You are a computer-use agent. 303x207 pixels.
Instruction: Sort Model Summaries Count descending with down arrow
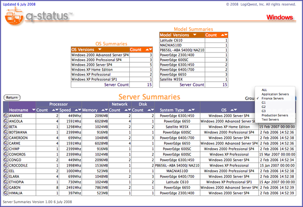pyautogui.click(x=226, y=35)
